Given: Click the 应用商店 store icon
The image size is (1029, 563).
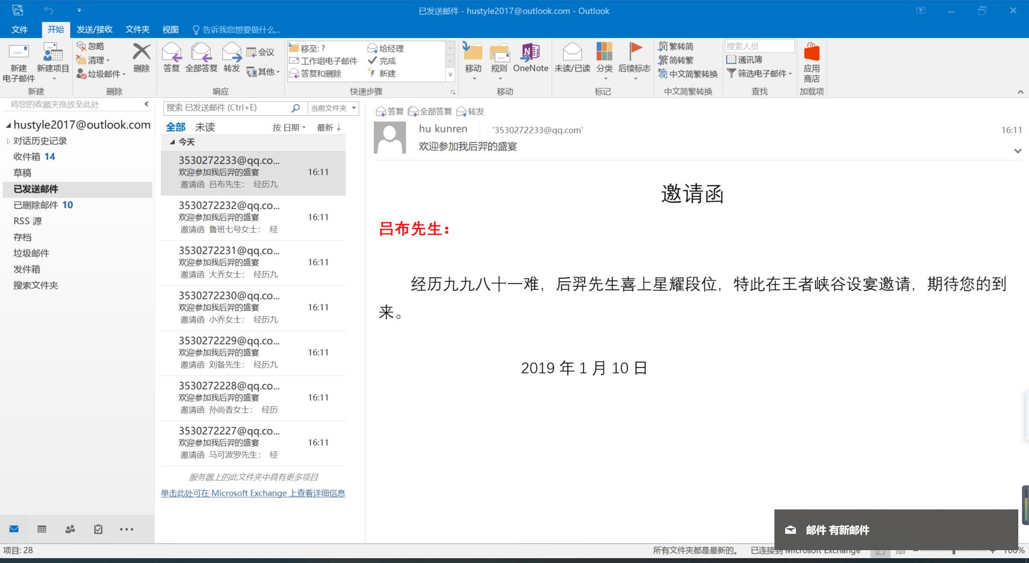Looking at the screenshot, I should [811, 59].
